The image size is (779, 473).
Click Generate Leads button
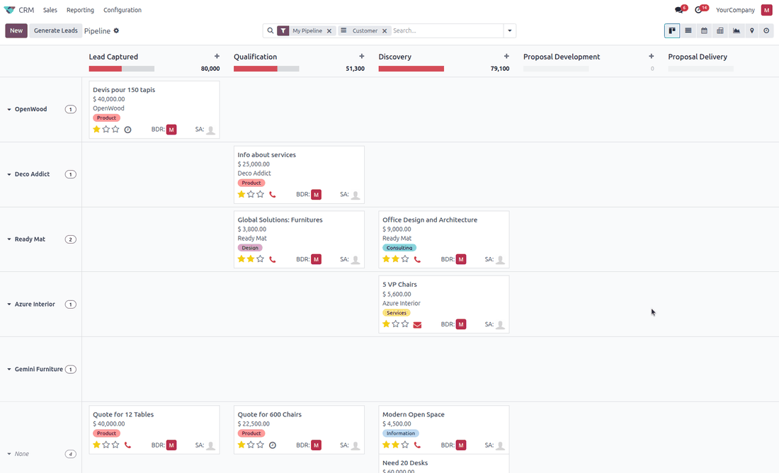point(56,31)
